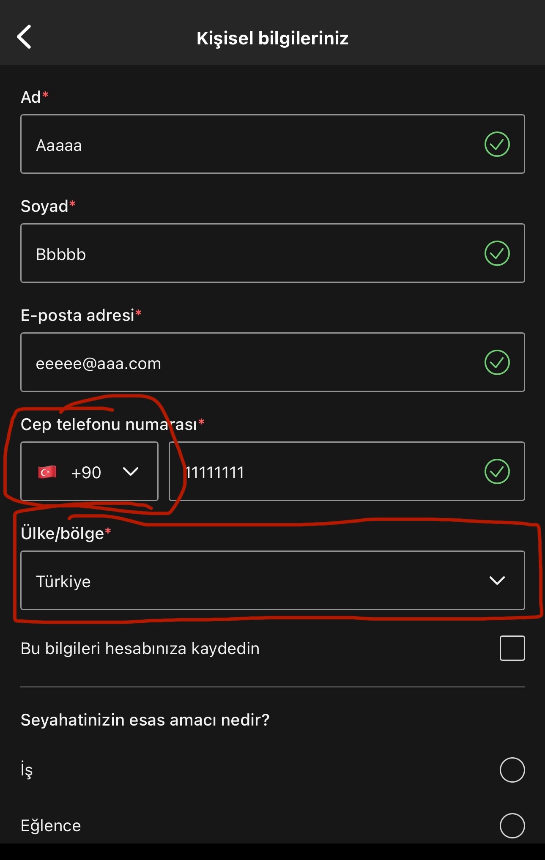Viewport: 545px width, 860px height.
Task: Check 'Bu bilgileri hesabınıza kaydedin' checkbox
Action: click(x=512, y=648)
